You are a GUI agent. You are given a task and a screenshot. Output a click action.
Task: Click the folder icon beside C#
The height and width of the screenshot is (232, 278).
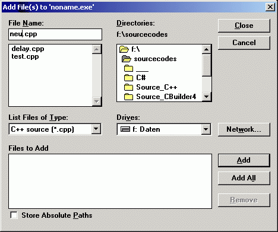[x=128, y=78]
